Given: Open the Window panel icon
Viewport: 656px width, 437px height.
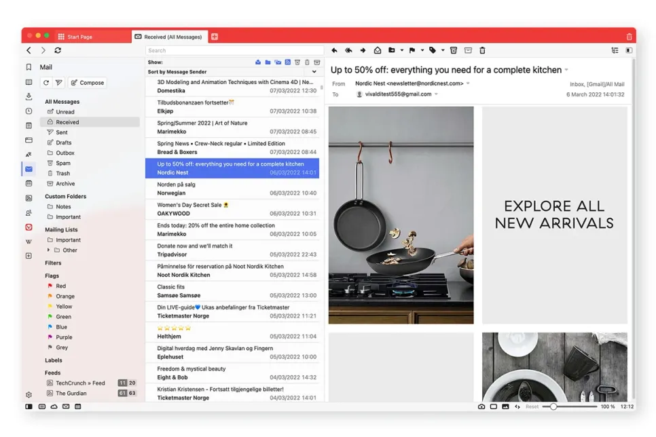Looking at the screenshot, I should pos(29,140).
